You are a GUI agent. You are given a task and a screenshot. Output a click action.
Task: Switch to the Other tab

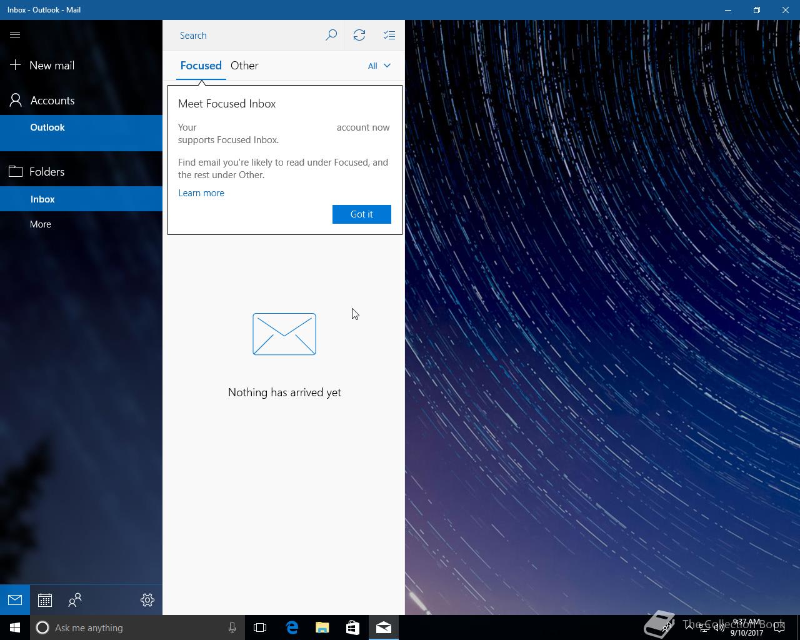pos(244,66)
